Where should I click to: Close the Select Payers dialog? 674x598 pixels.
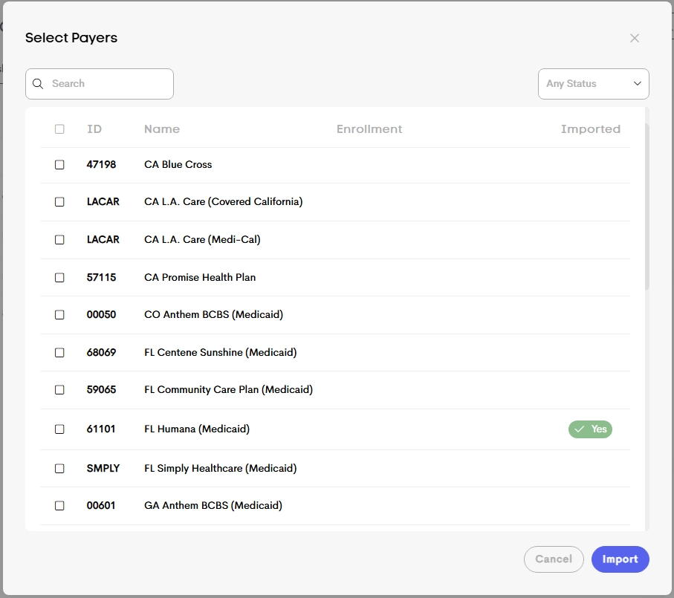(x=635, y=38)
